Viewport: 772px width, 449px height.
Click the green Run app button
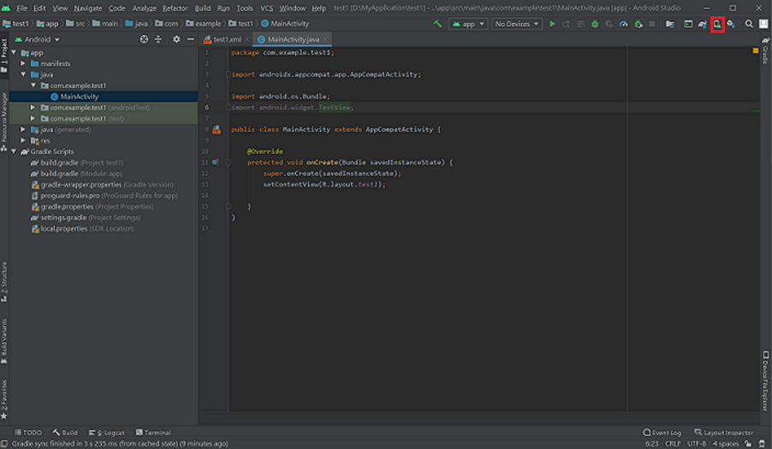[552, 24]
